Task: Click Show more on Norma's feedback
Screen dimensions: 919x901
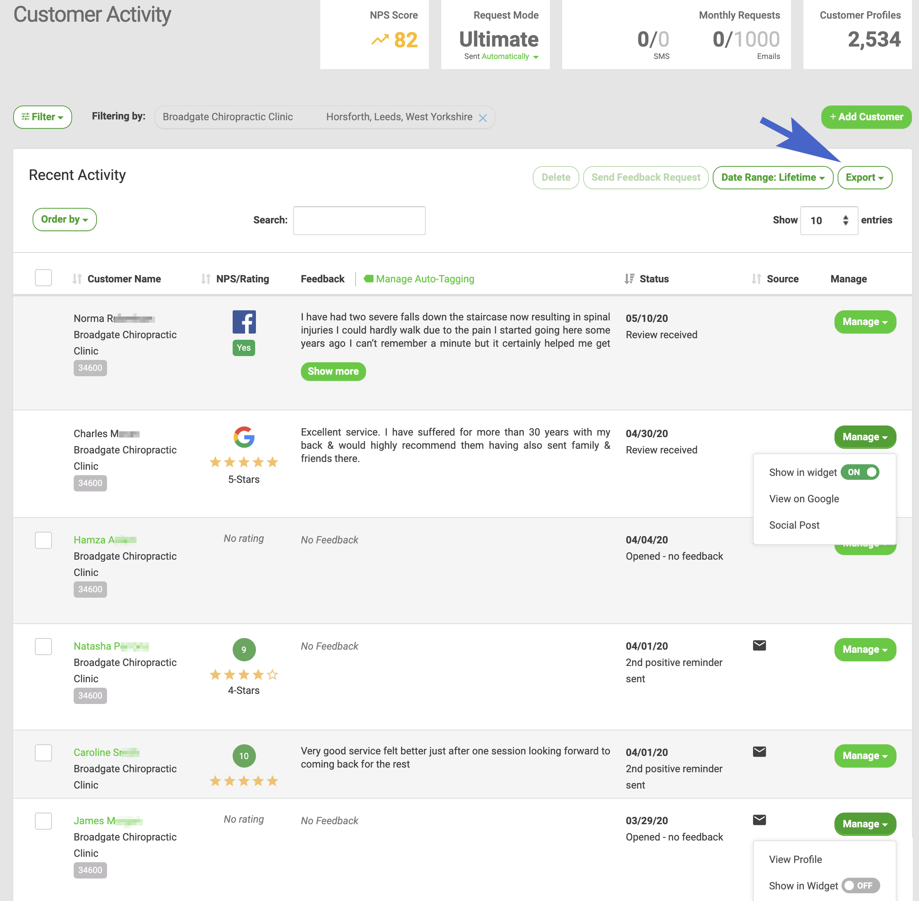Action: click(x=333, y=372)
